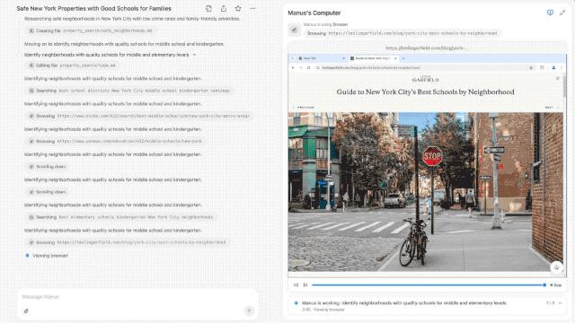This screenshot has height=323, width=575.
Task: Star this task as favorite
Action: [x=238, y=8]
